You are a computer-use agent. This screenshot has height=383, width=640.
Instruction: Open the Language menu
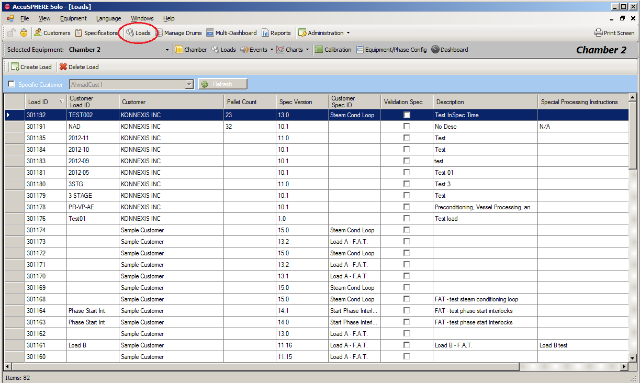pyautogui.click(x=108, y=18)
